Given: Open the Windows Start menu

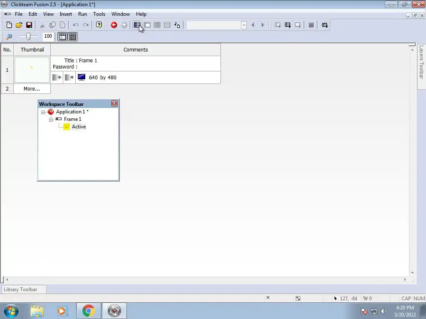Looking at the screenshot, I should point(11,311).
